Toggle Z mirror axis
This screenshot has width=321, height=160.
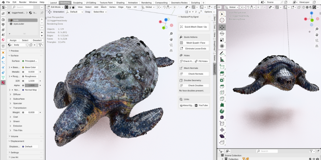click(x=196, y=12)
